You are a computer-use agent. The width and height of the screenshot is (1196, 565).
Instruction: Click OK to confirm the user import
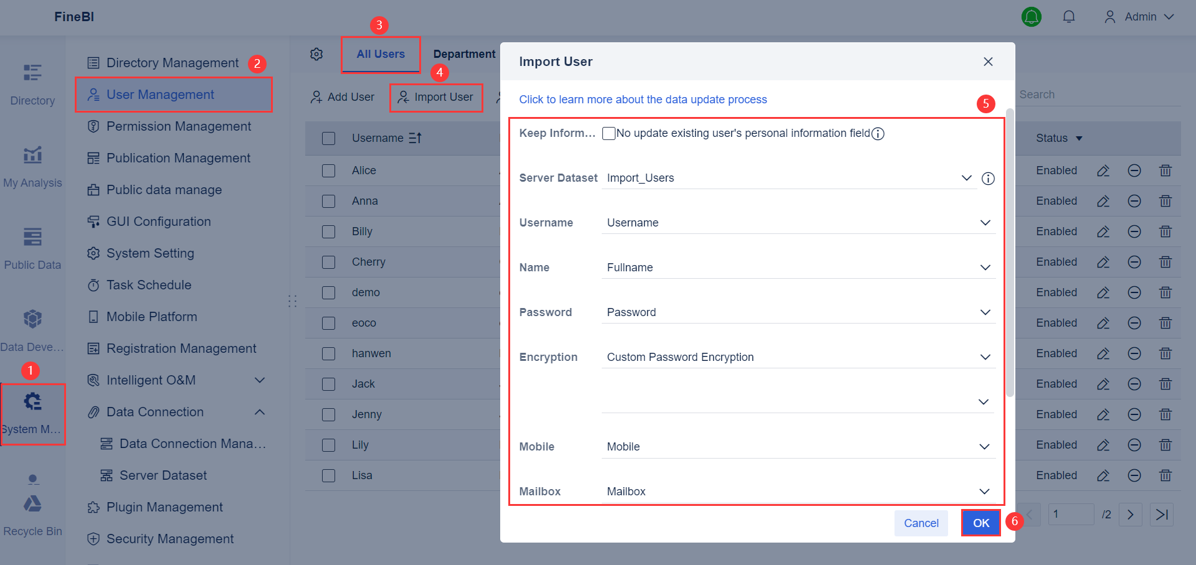[980, 523]
